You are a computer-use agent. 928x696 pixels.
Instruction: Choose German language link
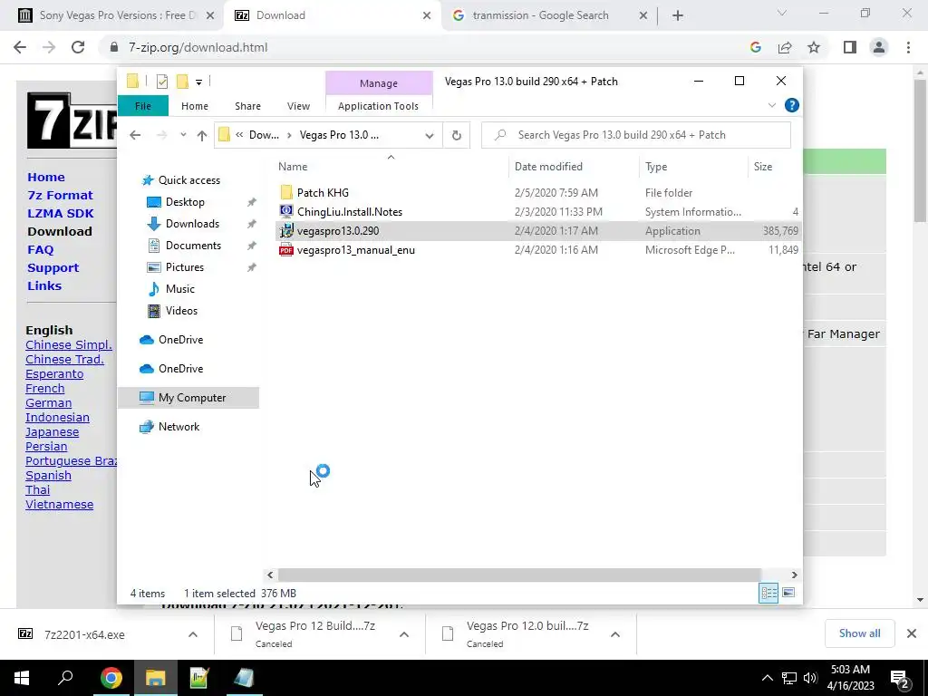(x=49, y=402)
